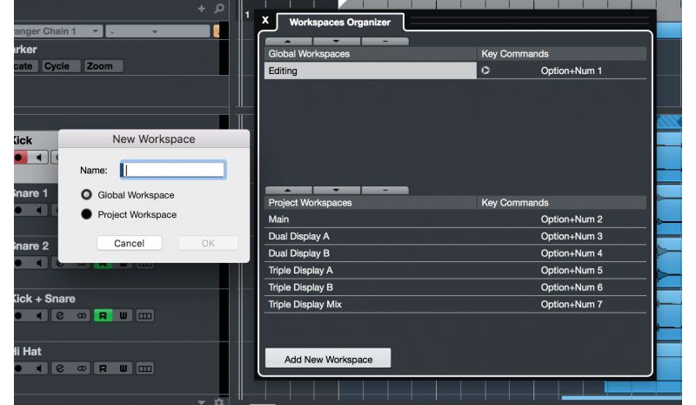Toggle monitor speaker on the Hi Hat track
This screenshot has height=405, width=696.
coord(39,368)
